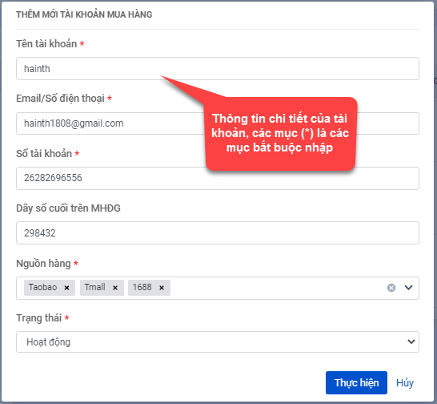Click the Taobao tag label
Screen dimensions: 437x404
(42, 287)
